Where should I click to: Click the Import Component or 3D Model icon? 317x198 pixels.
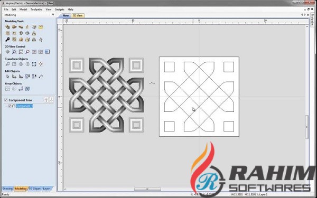click(x=34, y=27)
